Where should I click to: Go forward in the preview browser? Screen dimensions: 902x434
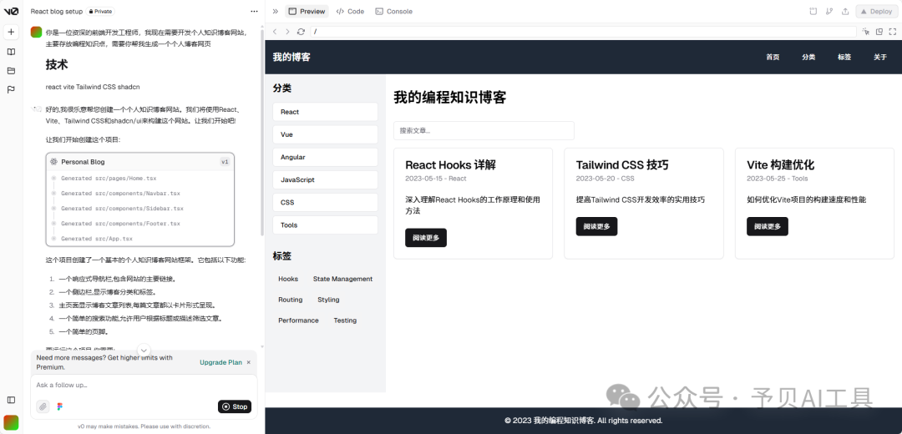pos(287,32)
